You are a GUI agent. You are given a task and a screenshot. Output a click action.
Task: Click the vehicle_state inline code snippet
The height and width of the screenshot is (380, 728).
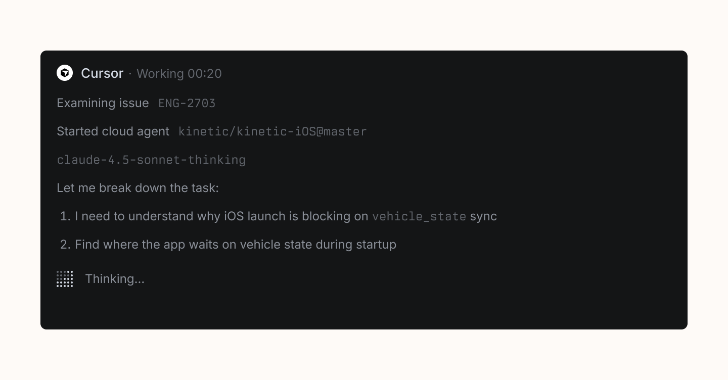(419, 217)
